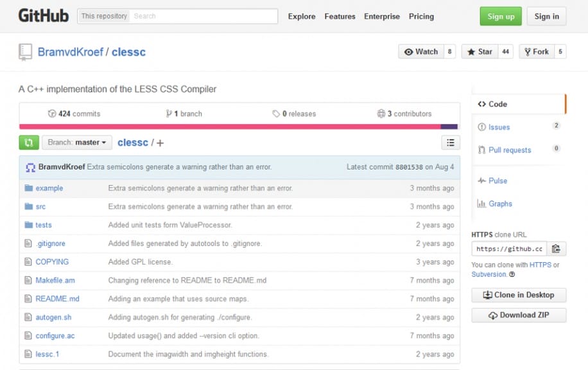Download the repository as ZIP
Viewport: 588px width, 370px height.
coord(519,315)
